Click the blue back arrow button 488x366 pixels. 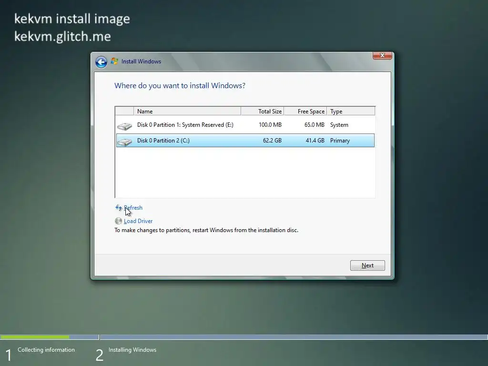pos(101,62)
